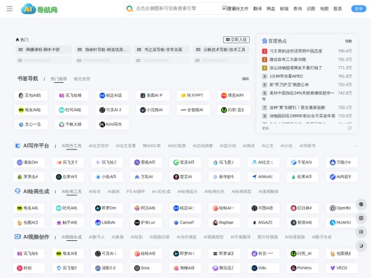The image size is (371, 278).
Task: Select the AI绘本 tab
Action: tap(95, 192)
